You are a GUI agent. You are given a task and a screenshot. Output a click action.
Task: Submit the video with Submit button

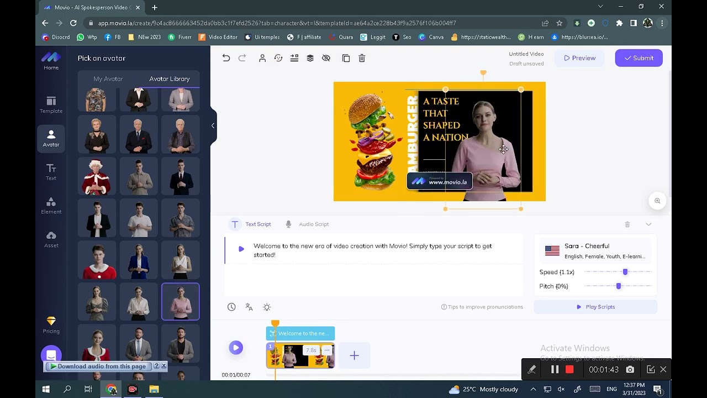639,58
